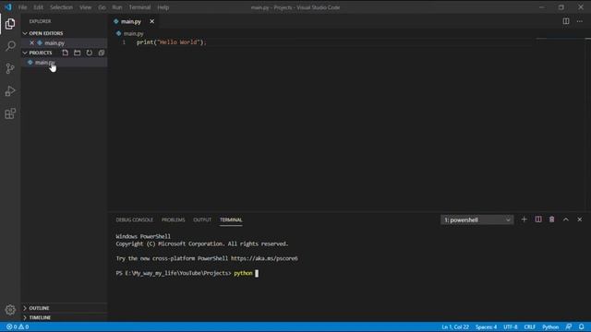Close the terminal panel

pos(580,219)
